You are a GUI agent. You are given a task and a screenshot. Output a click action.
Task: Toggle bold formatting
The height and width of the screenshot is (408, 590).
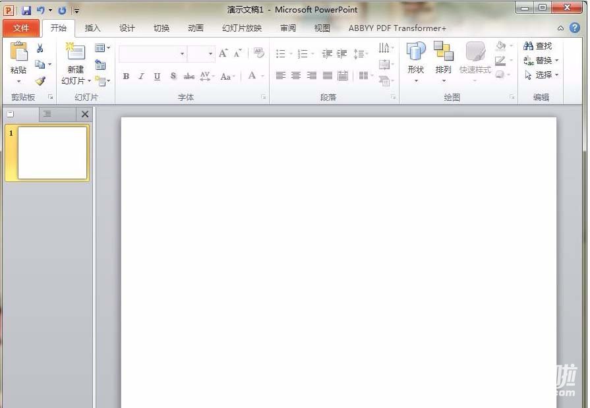point(126,76)
